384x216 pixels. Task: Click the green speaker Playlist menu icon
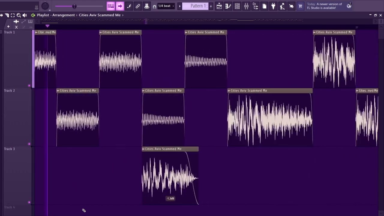(33, 15)
